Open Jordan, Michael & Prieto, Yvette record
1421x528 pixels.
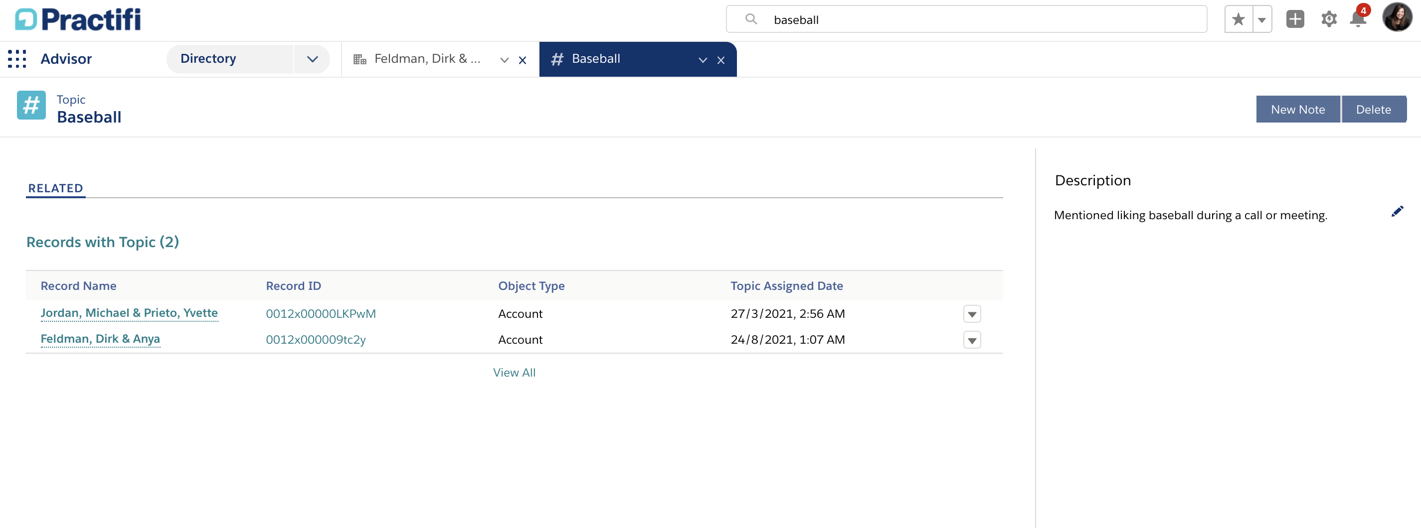129,313
